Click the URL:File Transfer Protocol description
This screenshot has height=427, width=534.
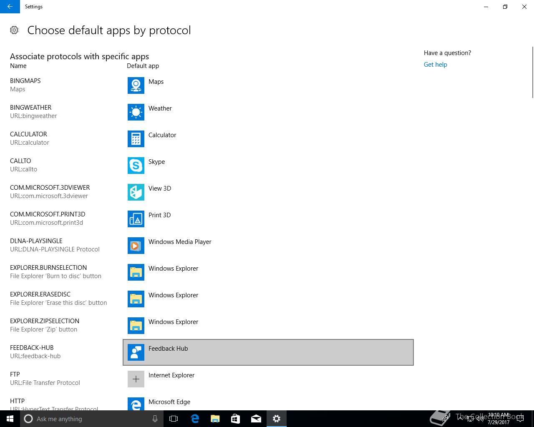[45, 383]
